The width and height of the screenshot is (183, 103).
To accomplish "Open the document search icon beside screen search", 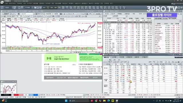I will (x=19, y=8).
